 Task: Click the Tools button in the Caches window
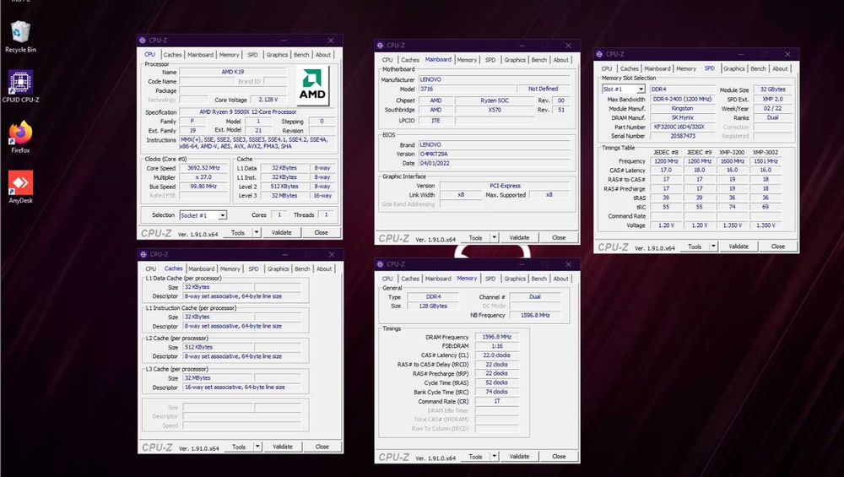(239, 447)
